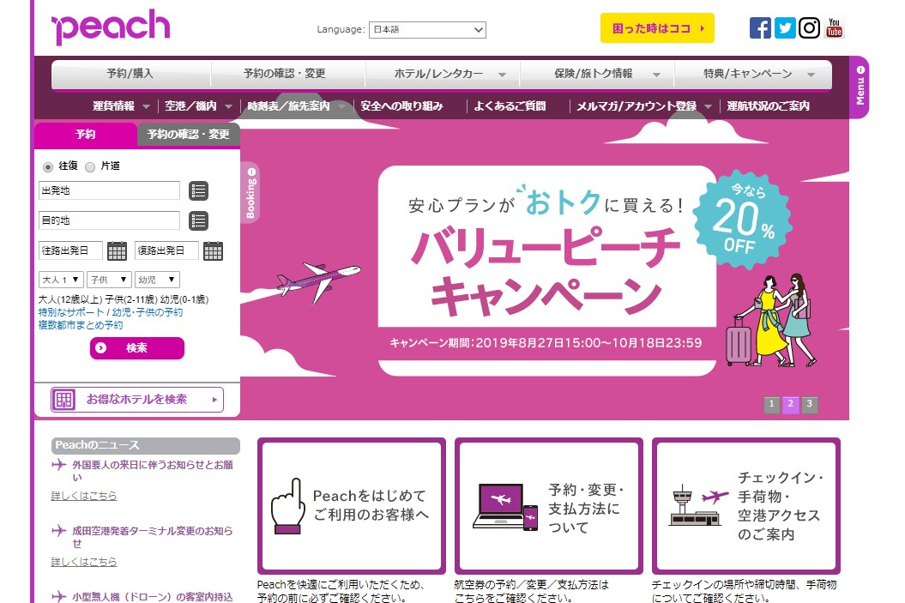This screenshot has height=603, width=905.
Task: Open 幼児 infant count dropdown
Action: click(x=157, y=280)
